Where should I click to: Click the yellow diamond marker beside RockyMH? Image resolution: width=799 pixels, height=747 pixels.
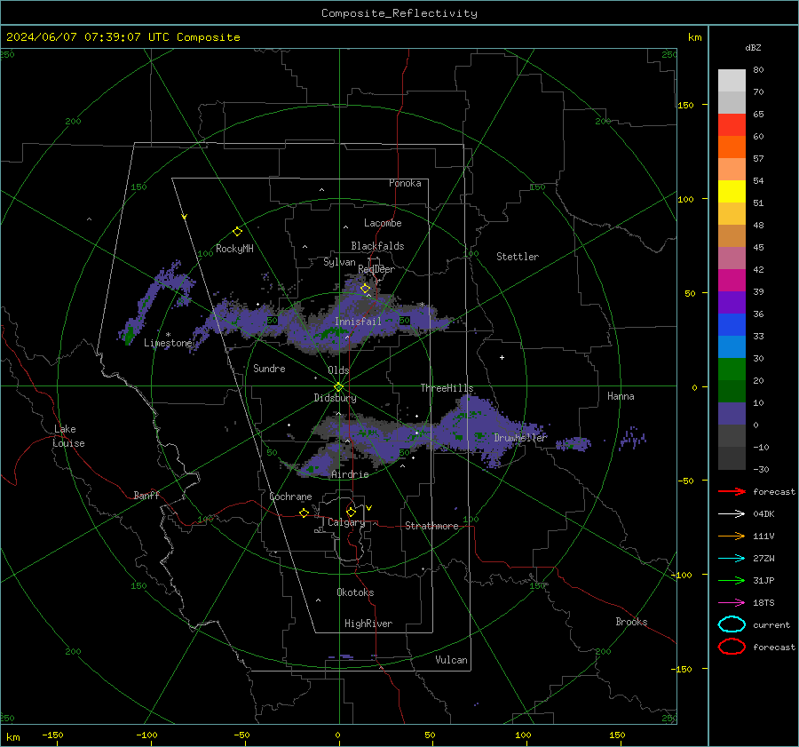(x=237, y=232)
